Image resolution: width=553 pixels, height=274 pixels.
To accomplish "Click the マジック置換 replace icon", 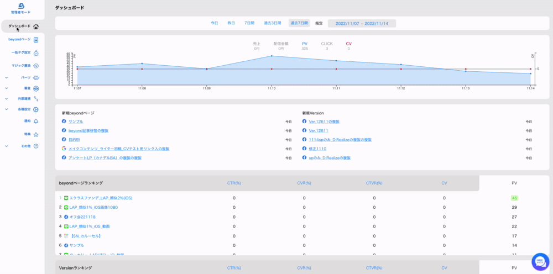I will tap(36, 66).
